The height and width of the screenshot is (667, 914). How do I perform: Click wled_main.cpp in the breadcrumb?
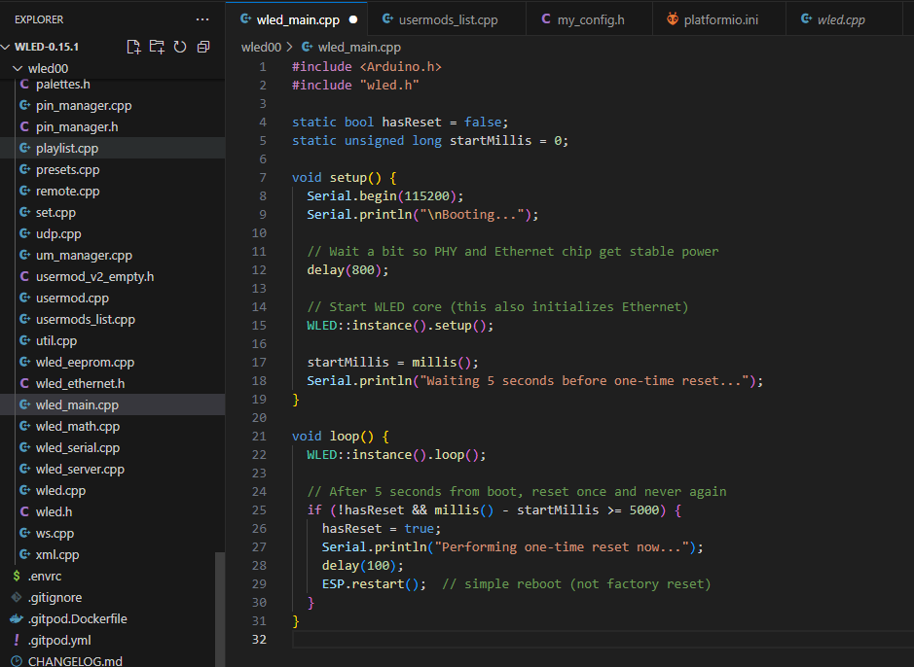pos(358,47)
